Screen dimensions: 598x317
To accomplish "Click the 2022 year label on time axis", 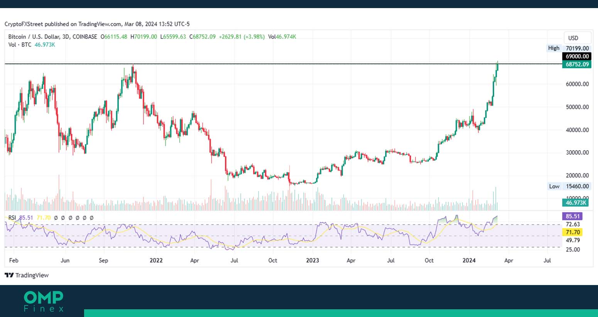I will [x=156, y=260].
